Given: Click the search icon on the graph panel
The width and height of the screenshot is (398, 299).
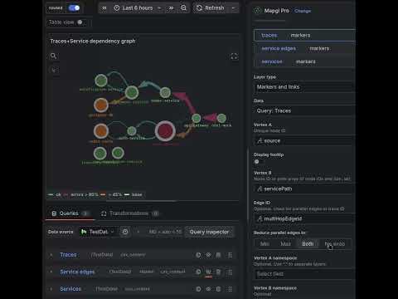Looking at the screenshot, I should 53,56.
